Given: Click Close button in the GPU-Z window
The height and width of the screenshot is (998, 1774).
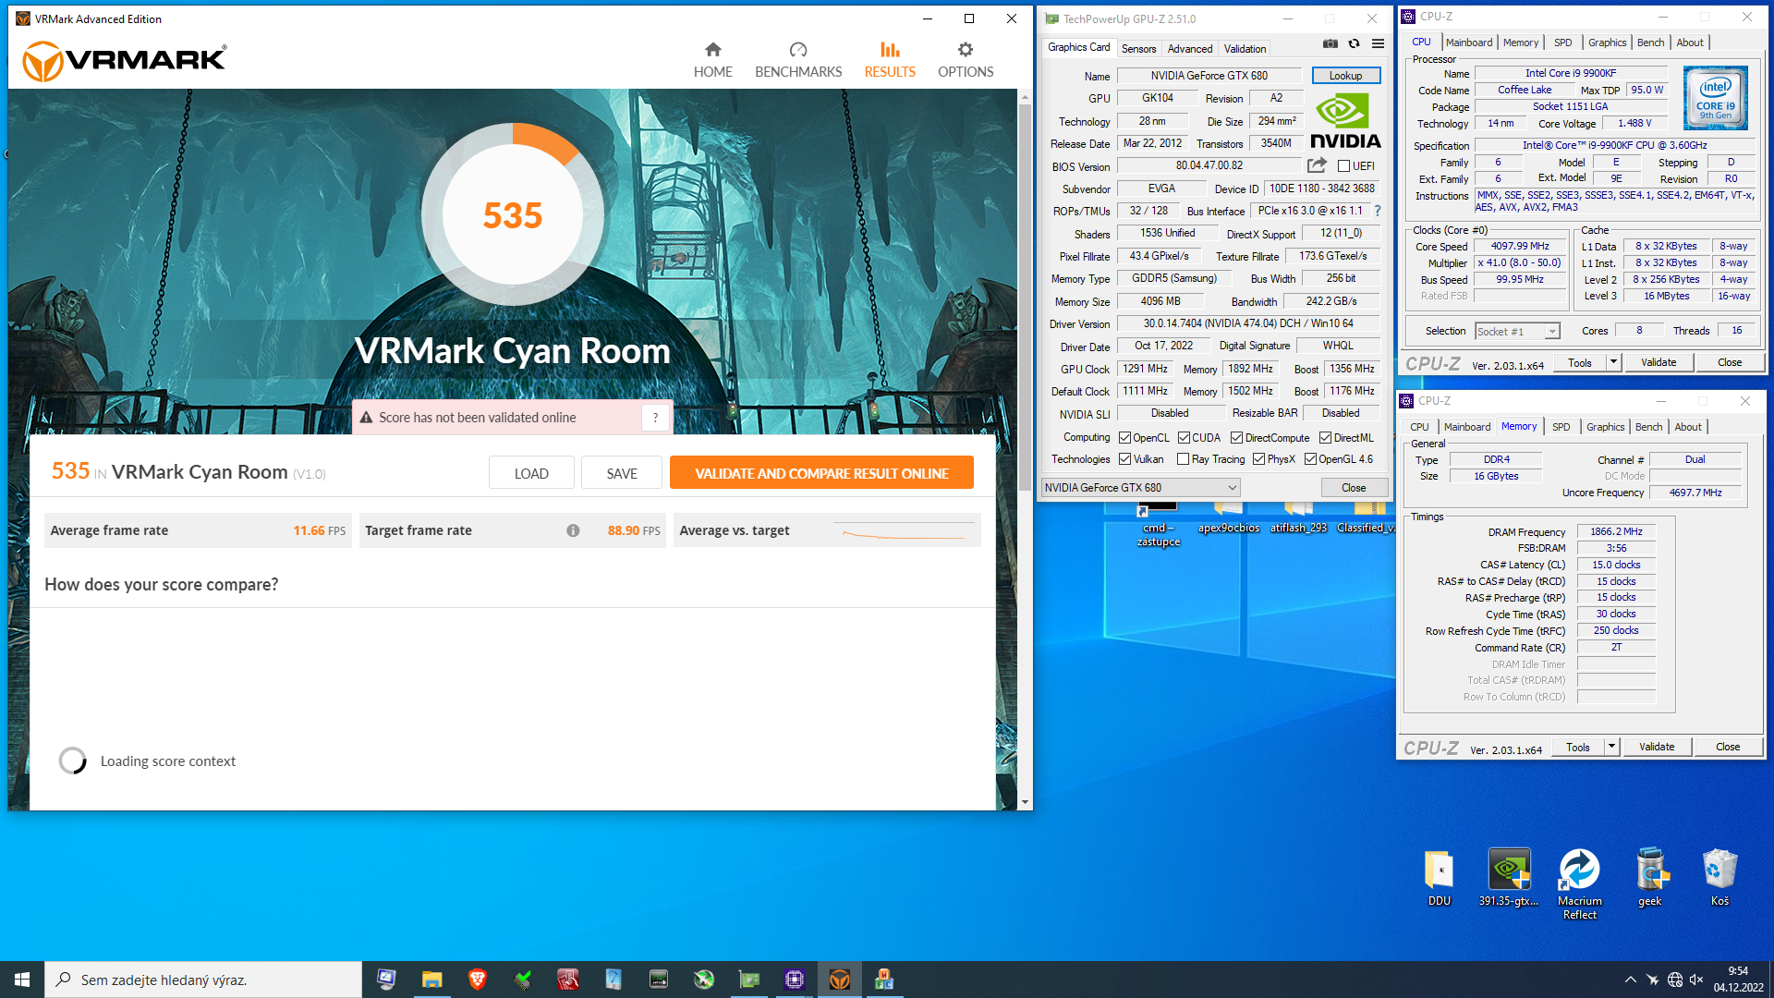Looking at the screenshot, I should pyautogui.click(x=1353, y=488).
